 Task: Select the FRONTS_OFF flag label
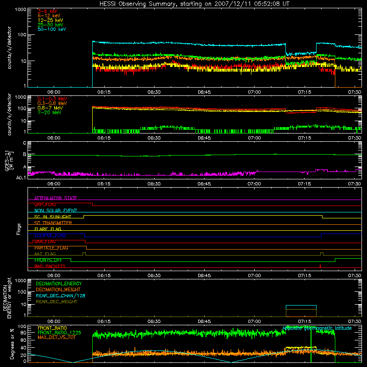pos(48,260)
